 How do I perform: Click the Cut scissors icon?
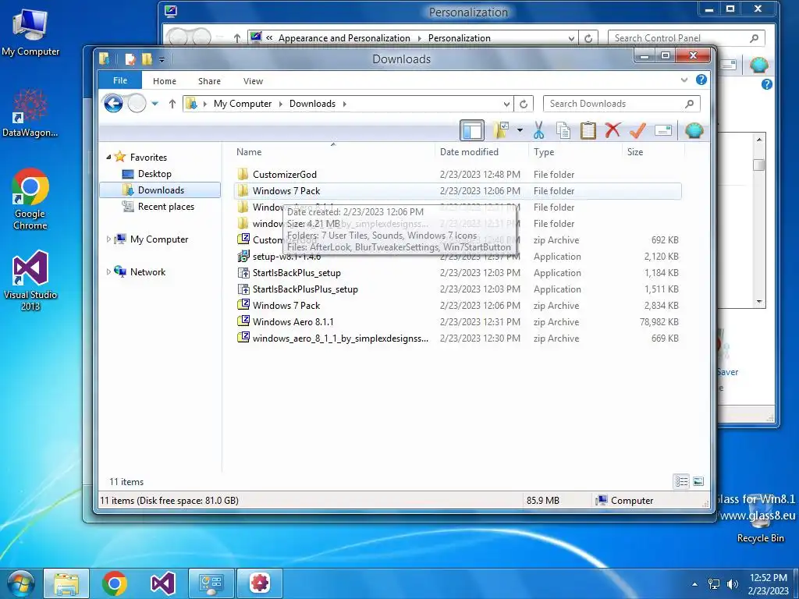pyautogui.click(x=538, y=130)
